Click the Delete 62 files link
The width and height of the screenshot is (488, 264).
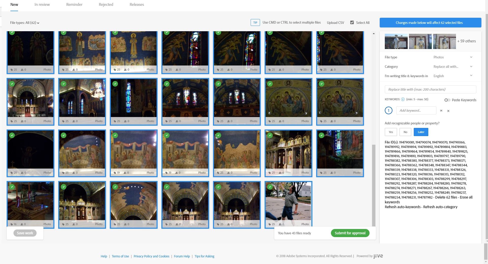coord(446,197)
